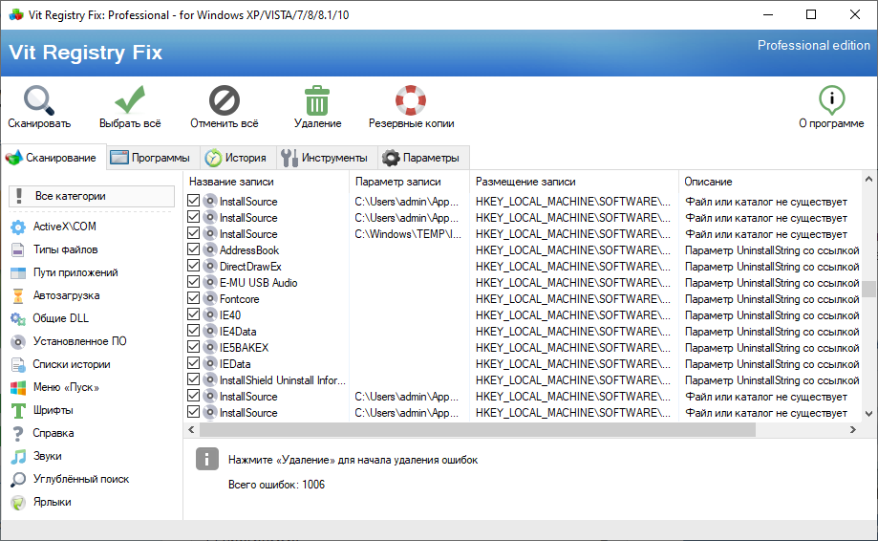The width and height of the screenshot is (878, 541).
Task: Uncheck the first InstallSource entry
Action: pyautogui.click(x=194, y=201)
